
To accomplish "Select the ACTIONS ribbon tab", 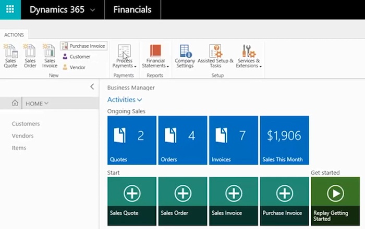I will tap(14, 35).
